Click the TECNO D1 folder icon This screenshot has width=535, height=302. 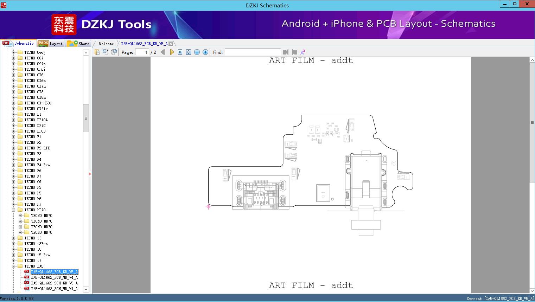20,114
